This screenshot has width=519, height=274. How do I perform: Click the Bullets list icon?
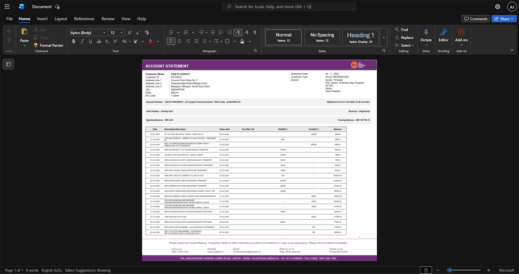point(171,33)
